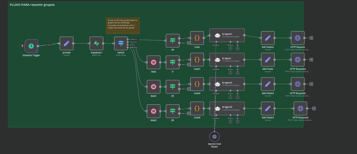Image resolution: width=357 pixels, height=154 pixels.
Task: Click the HTTP Request5 globe node
Action: pos(298,84)
